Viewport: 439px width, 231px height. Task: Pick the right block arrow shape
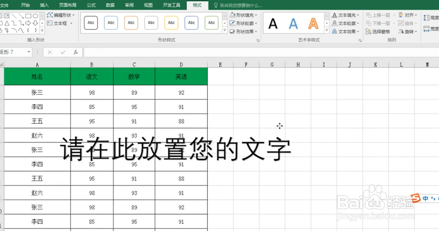point(28,23)
